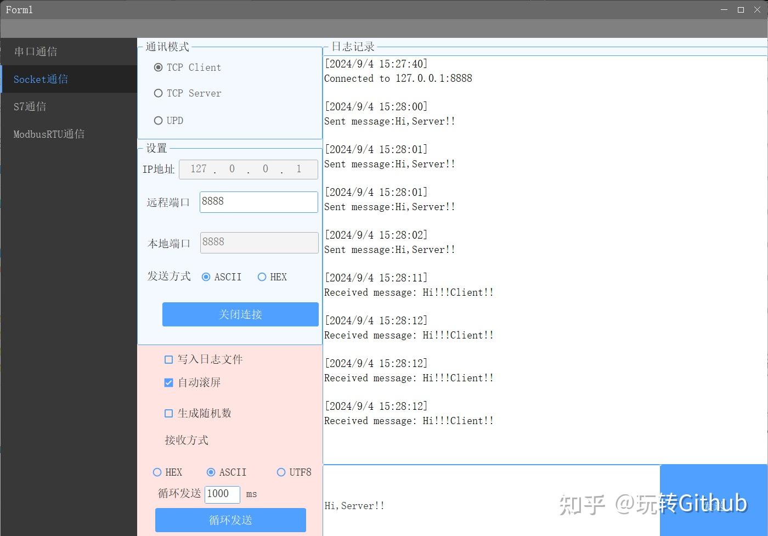The height and width of the screenshot is (536, 768).
Task: Select the TCP Client communication mode
Action: click(188, 67)
